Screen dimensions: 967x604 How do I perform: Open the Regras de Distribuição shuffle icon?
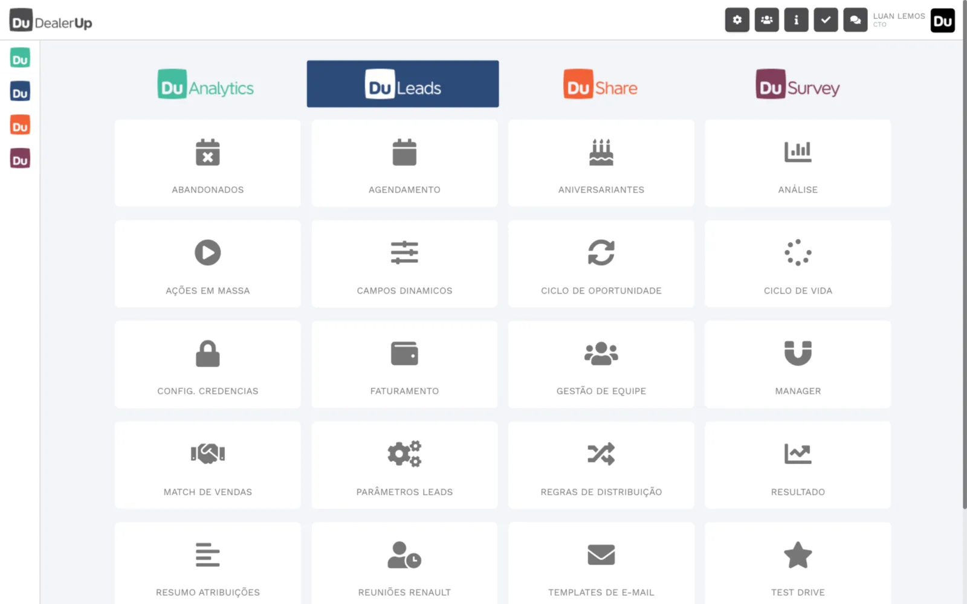tap(601, 454)
